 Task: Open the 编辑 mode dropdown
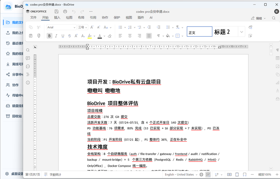coord(258,18)
